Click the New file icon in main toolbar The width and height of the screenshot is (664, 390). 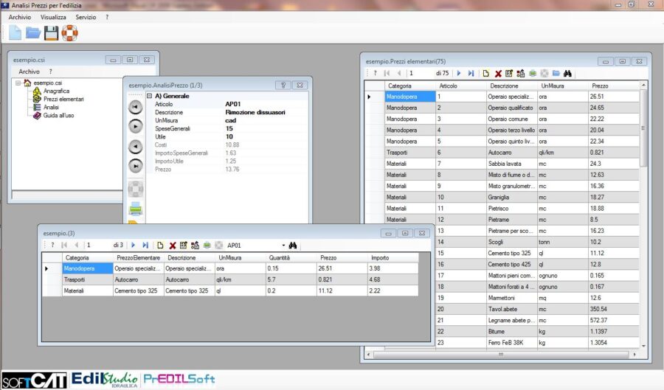click(x=15, y=32)
